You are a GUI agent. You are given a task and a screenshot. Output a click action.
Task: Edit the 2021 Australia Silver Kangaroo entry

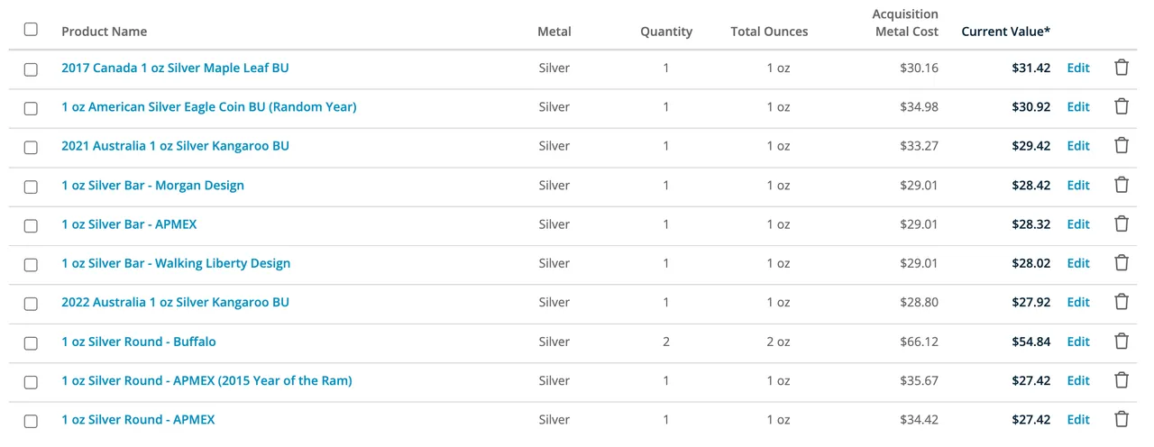[x=1078, y=146]
